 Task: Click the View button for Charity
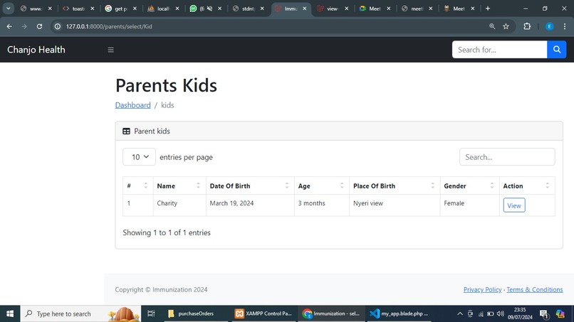pyautogui.click(x=514, y=205)
